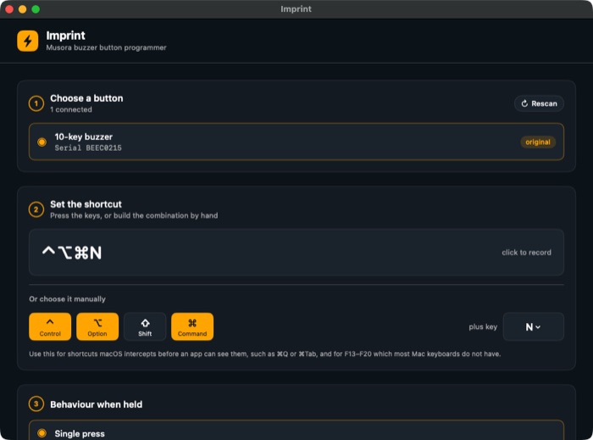Image resolution: width=593 pixels, height=440 pixels.
Task: Enable the Shift modifier key
Action: (145, 326)
